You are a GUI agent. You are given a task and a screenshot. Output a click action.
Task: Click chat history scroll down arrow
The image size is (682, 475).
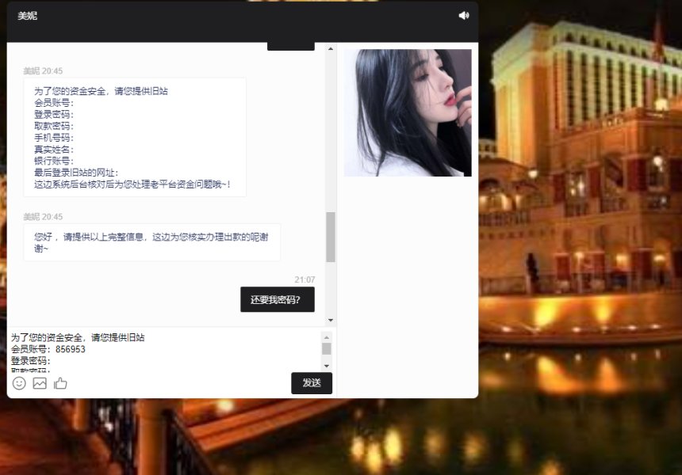click(331, 321)
